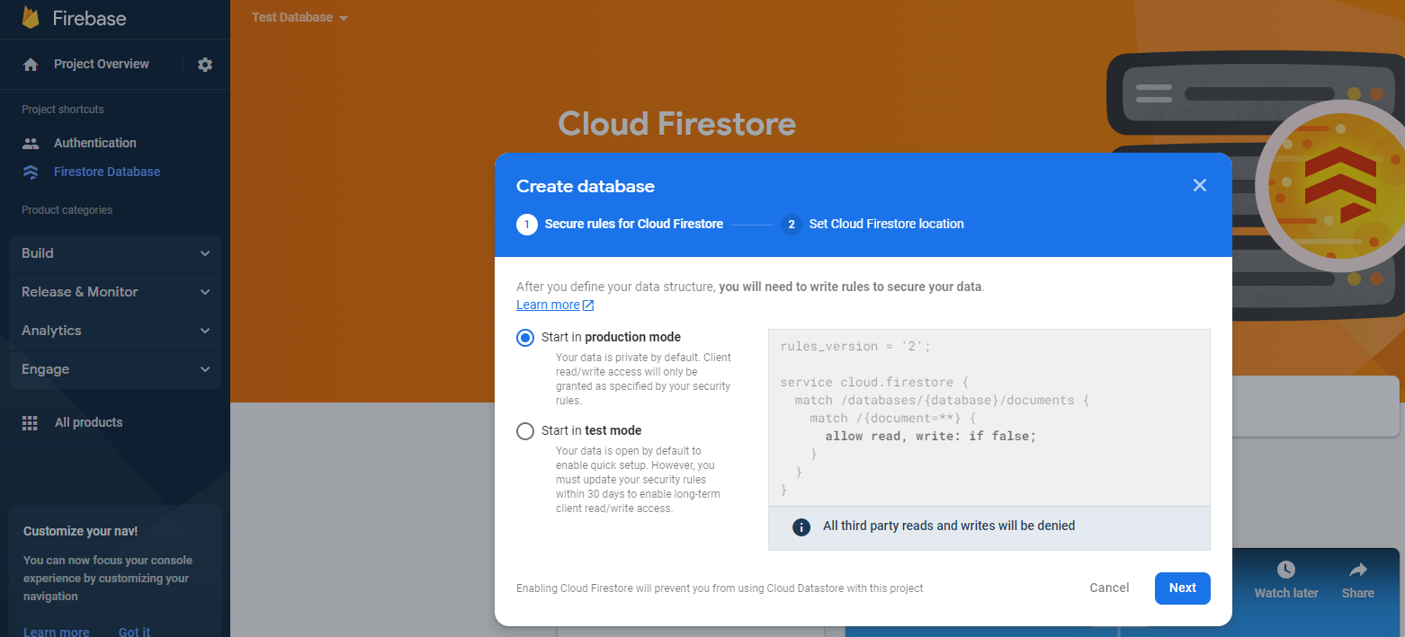Click the Firebase wordmark text
The width and height of the screenshot is (1405, 637).
coord(89,18)
